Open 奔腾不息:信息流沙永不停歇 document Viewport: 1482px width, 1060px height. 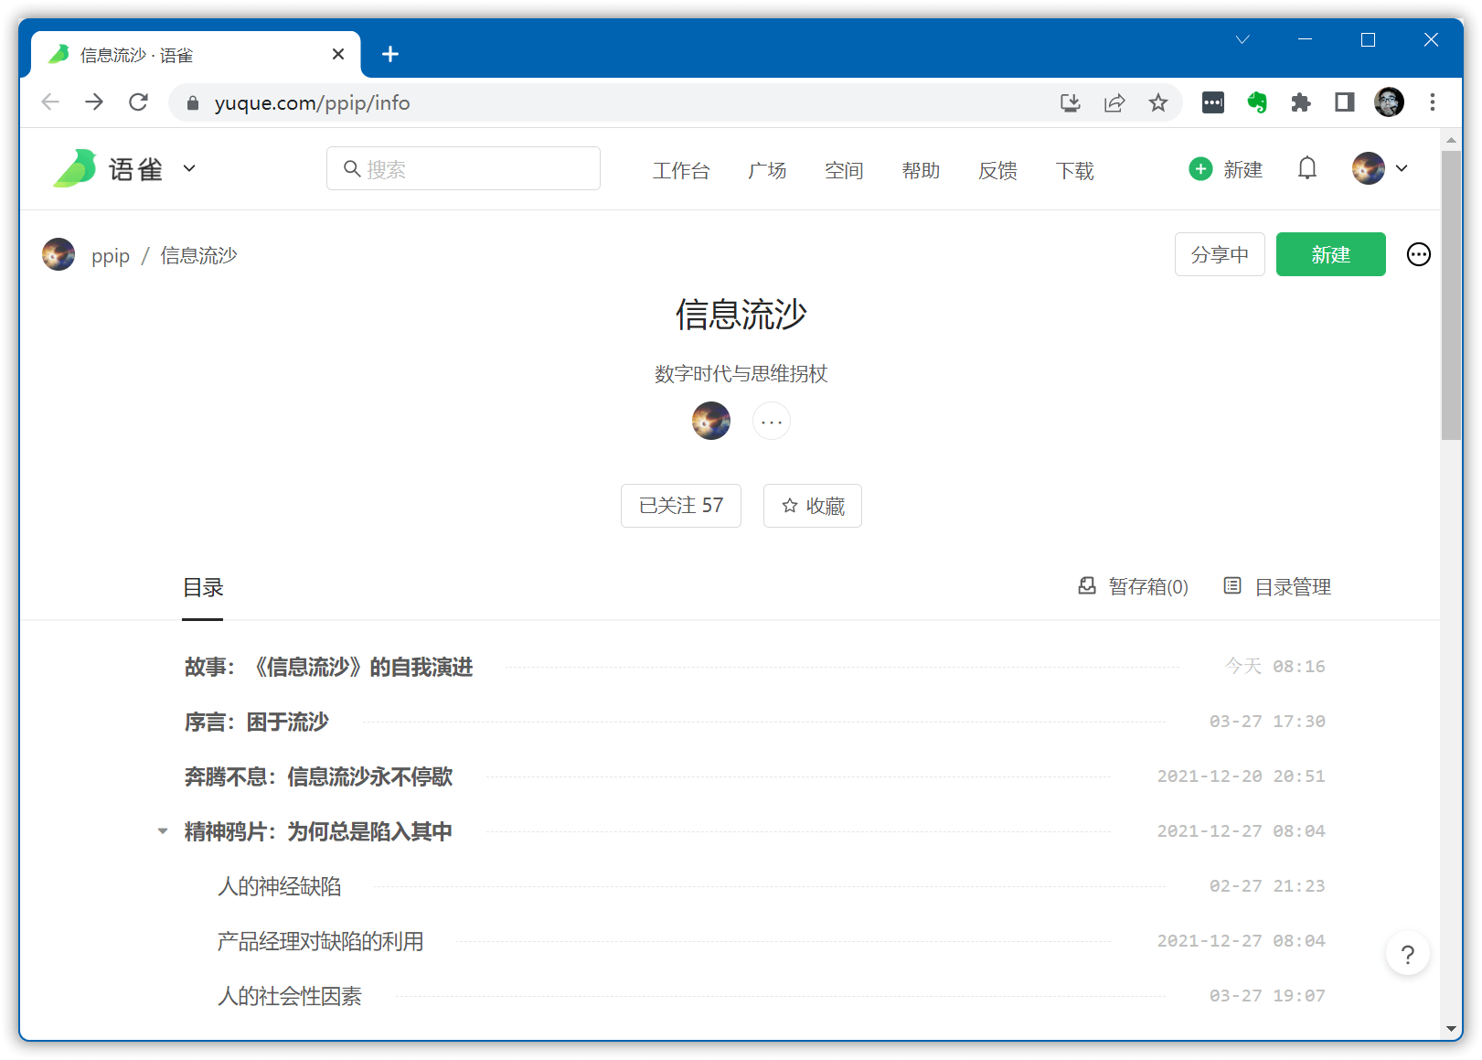pyautogui.click(x=318, y=776)
